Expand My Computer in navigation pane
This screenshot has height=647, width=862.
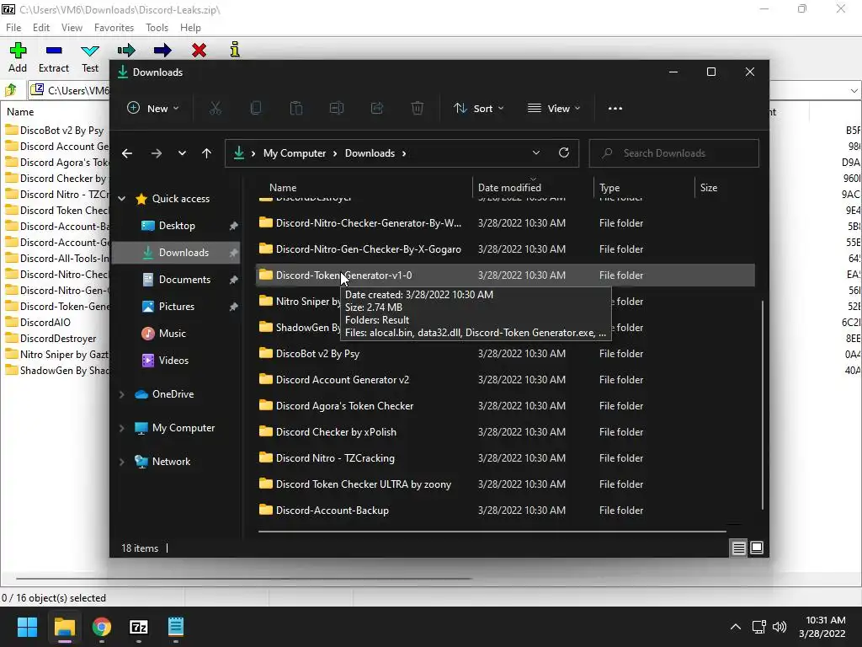click(x=122, y=428)
